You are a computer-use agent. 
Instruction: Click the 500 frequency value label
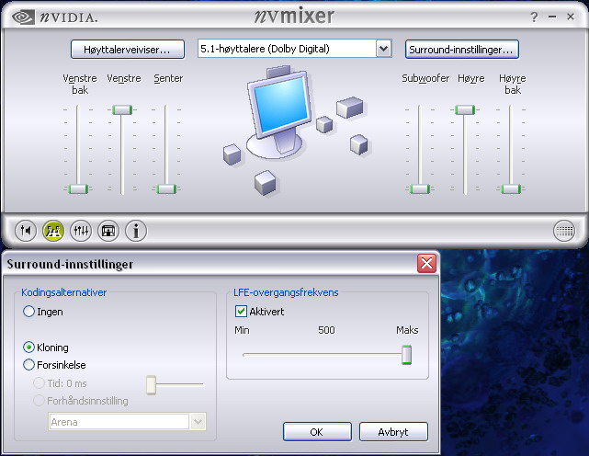[326, 330]
